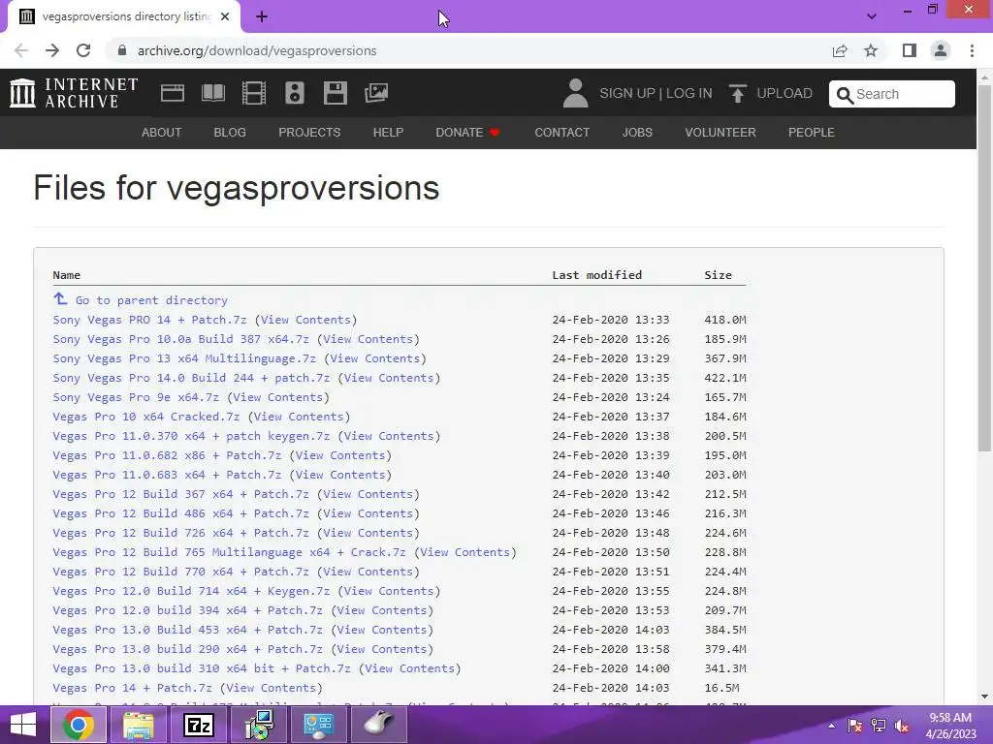Open the DONATE menu item
The height and width of the screenshot is (744, 993).
[467, 132]
